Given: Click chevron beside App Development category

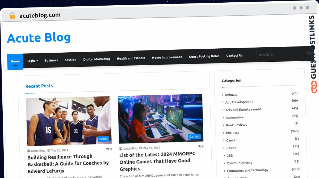Looking at the screenshot, I should (223, 102).
